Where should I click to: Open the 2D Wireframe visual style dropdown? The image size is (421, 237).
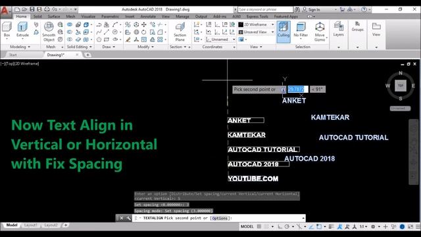click(257, 24)
